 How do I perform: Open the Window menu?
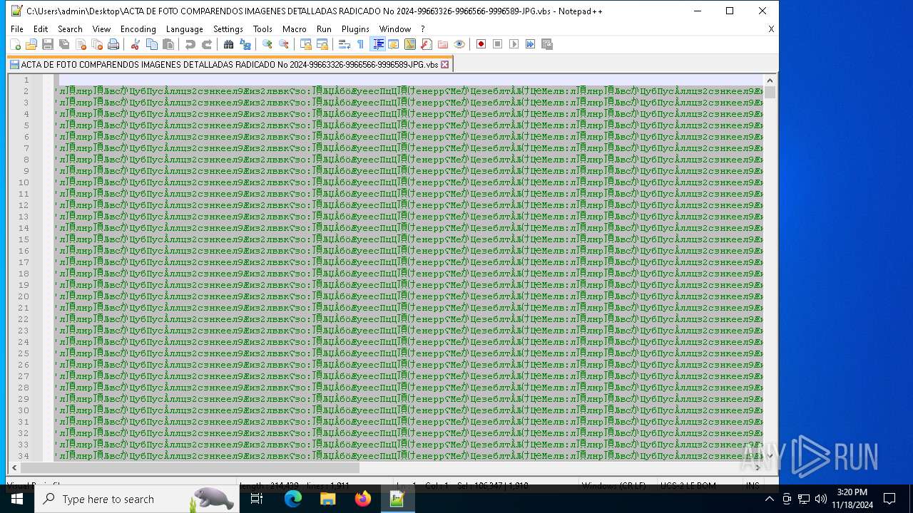click(395, 29)
